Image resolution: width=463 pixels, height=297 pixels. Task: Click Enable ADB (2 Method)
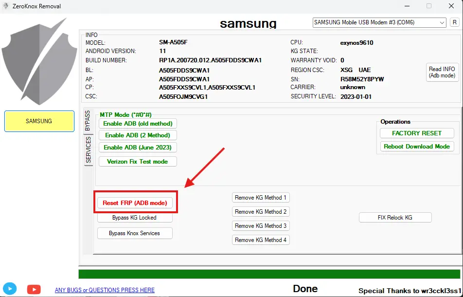click(x=138, y=135)
